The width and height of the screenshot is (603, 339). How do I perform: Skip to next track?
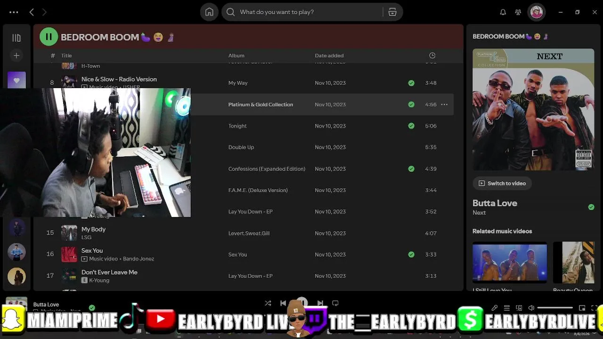point(320,304)
